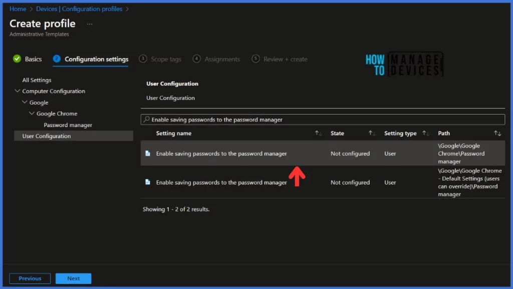Click document icon of the Password manager path row
513x289 pixels.
point(148,153)
